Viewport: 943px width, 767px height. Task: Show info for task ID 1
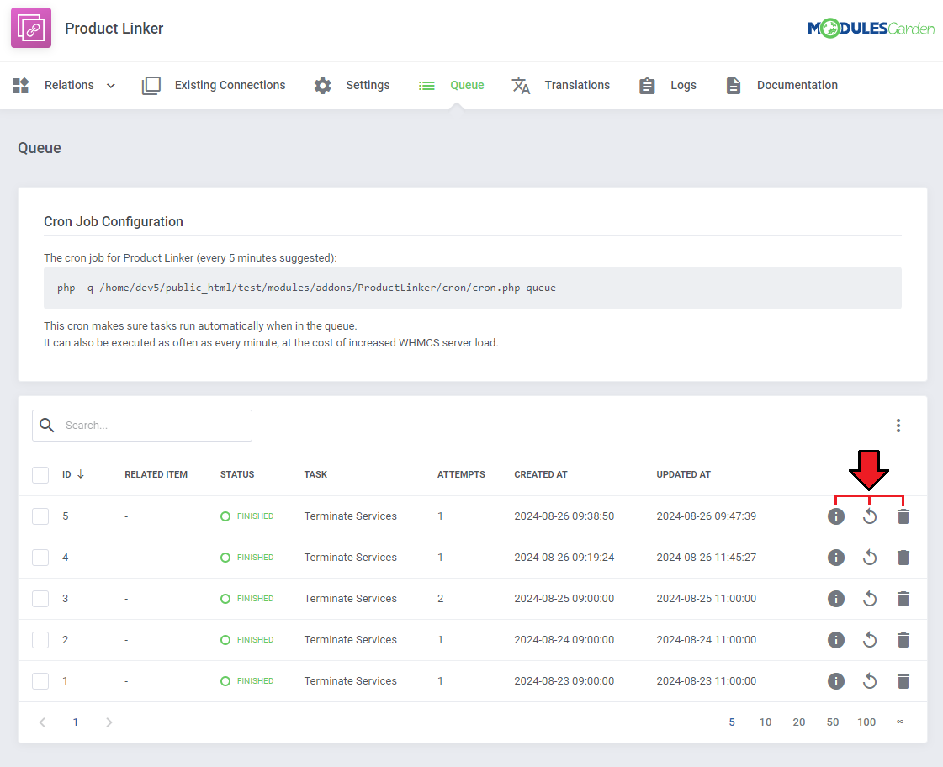coord(836,681)
